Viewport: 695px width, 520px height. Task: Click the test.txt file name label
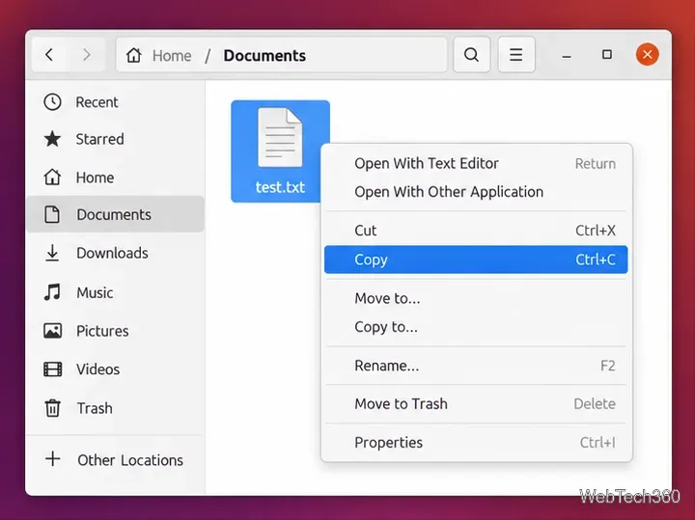280,187
